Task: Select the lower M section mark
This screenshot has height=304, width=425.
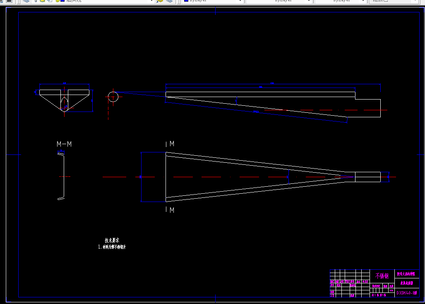Action: [x=172, y=210]
